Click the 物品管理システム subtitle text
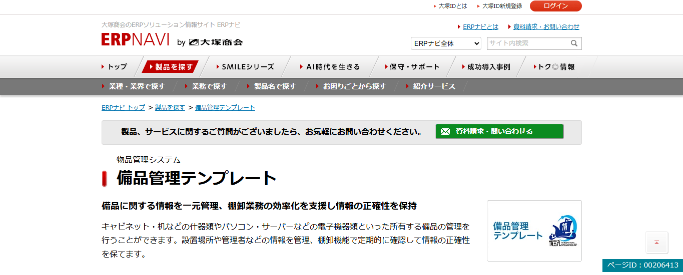 (x=149, y=160)
